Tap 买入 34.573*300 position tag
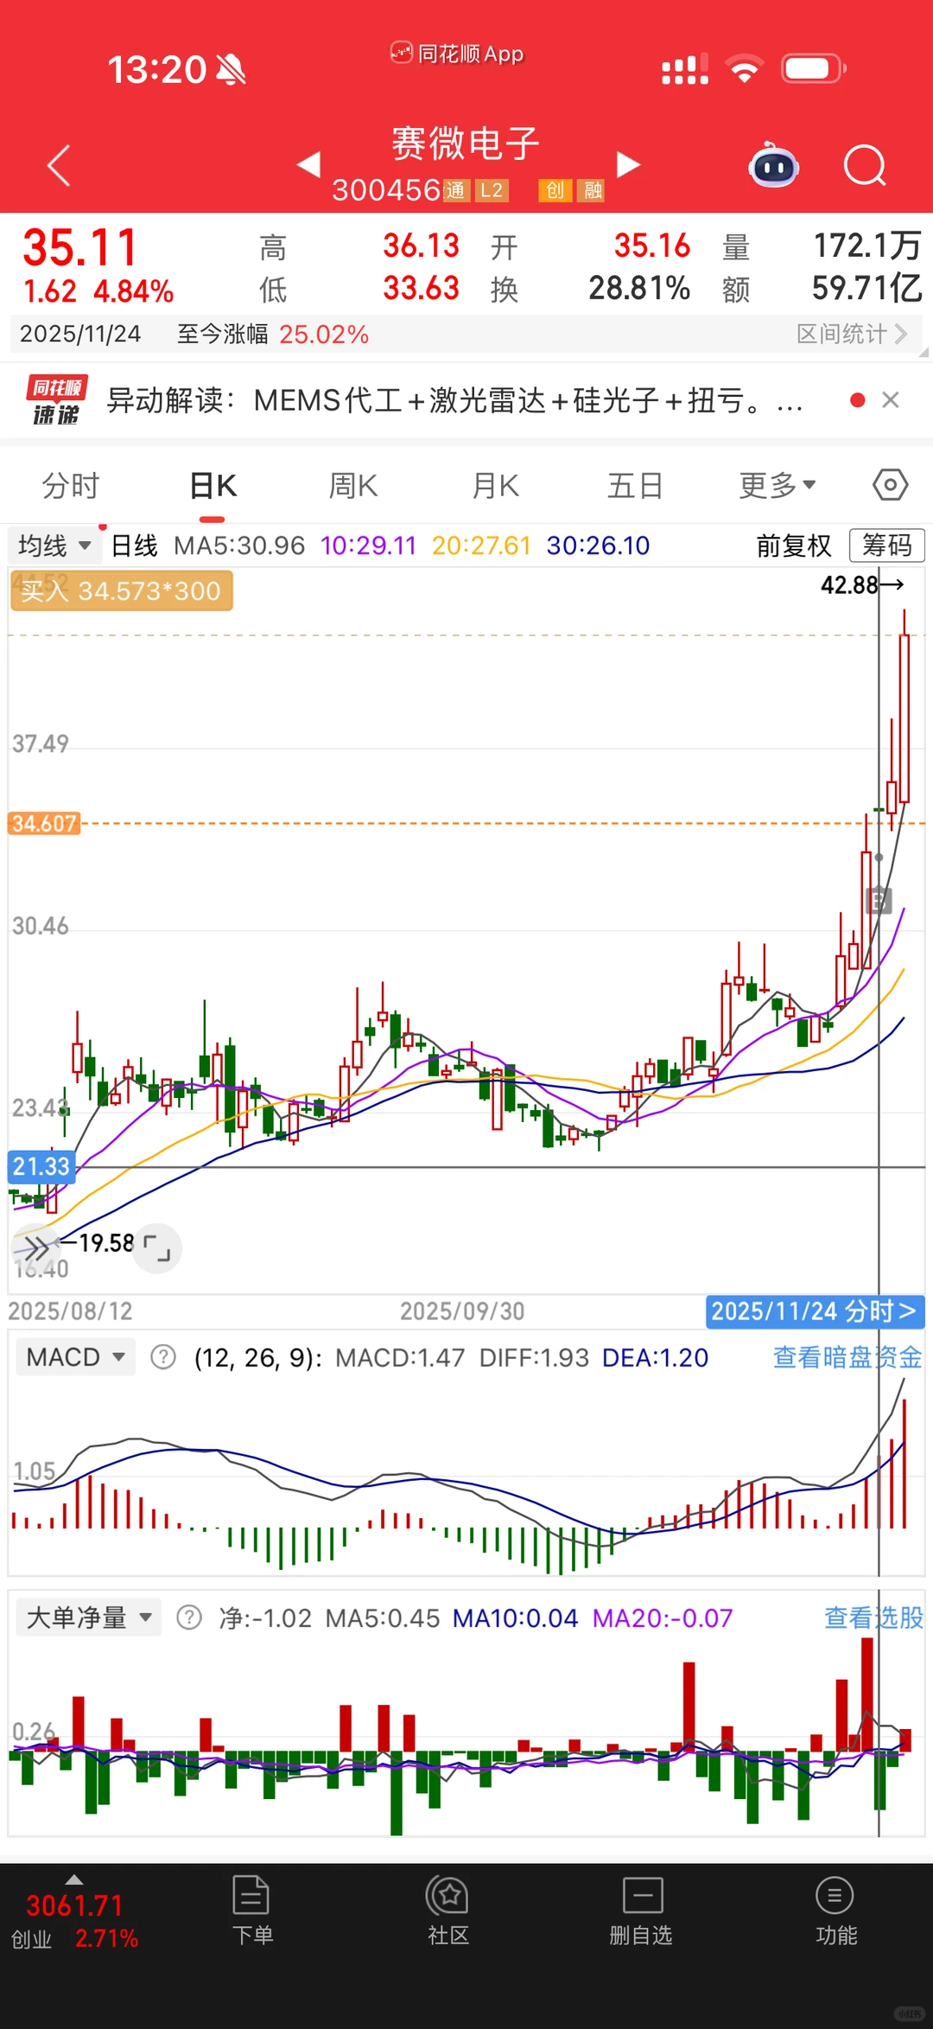Screen dimensions: 933x2029 tap(121, 591)
